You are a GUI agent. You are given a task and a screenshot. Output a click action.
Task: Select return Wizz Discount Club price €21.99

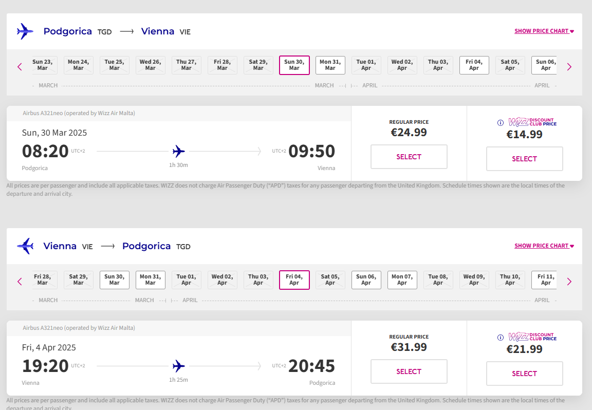pos(524,374)
